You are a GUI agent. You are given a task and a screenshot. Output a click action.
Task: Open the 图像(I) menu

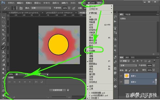click(x=29, y=3)
